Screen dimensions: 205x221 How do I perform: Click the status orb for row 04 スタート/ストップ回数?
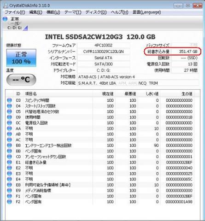point(9,106)
